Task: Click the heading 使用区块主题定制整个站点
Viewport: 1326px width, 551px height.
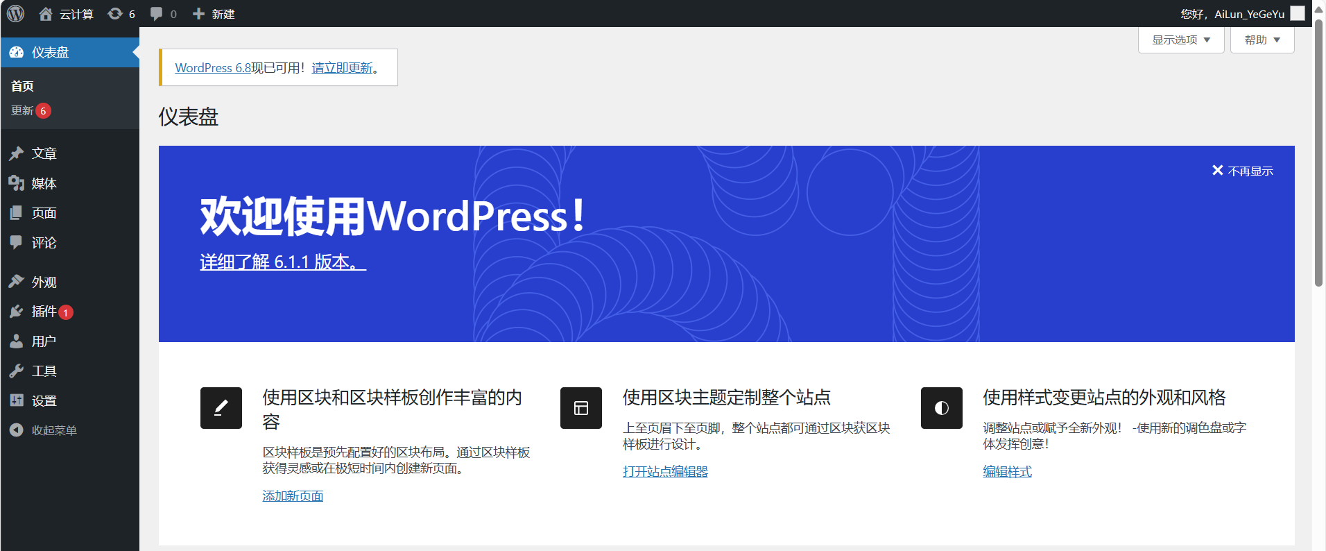Action: [x=726, y=397]
